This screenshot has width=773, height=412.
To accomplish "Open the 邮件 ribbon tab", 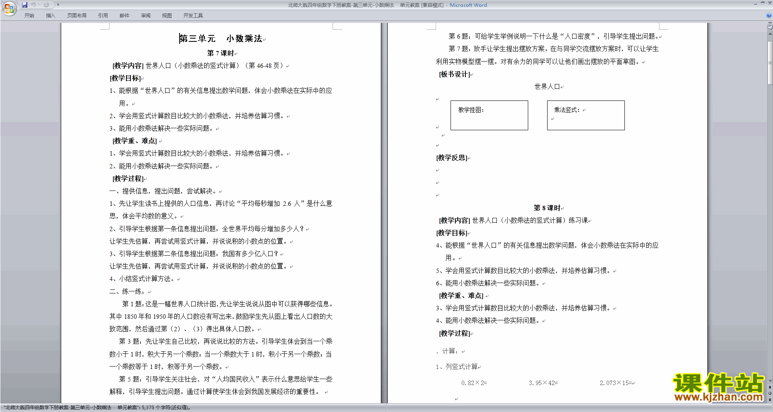I will pos(124,16).
